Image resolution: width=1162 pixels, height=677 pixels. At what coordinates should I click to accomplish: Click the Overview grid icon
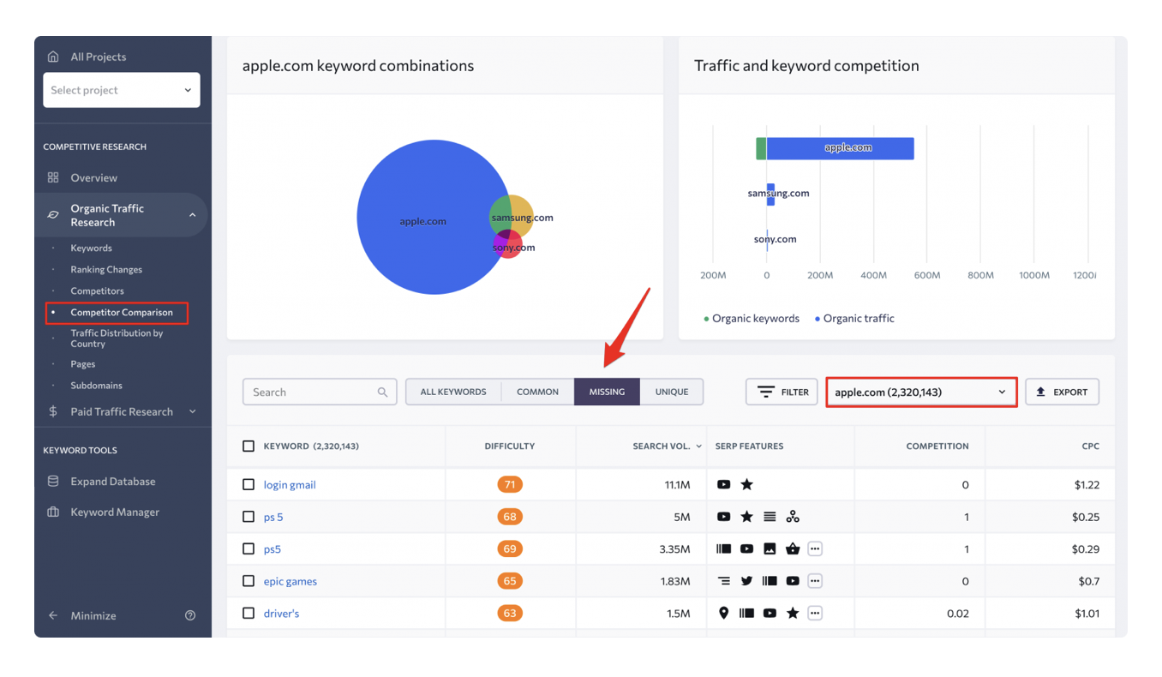point(53,178)
